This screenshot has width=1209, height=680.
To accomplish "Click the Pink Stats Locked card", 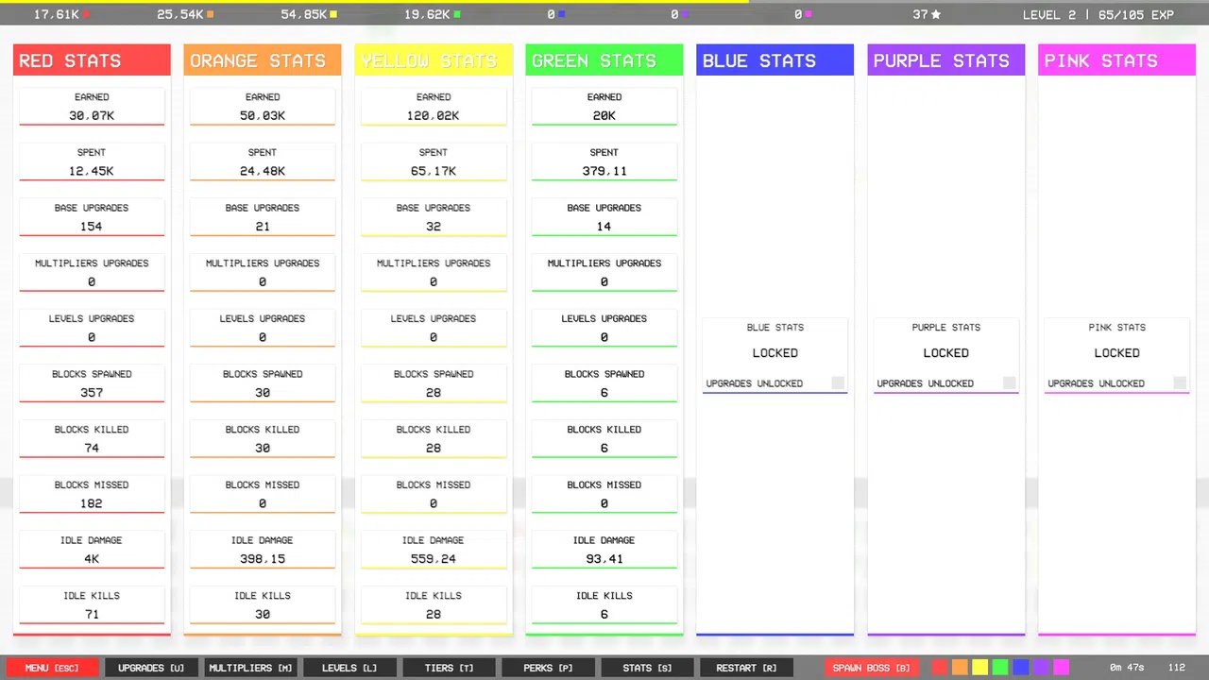I will (x=1117, y=356).
